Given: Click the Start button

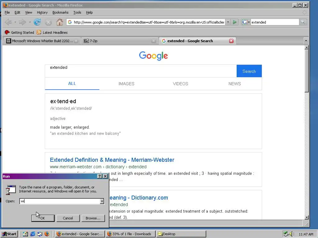Looking at the screenshot, I should pos(9,234).
